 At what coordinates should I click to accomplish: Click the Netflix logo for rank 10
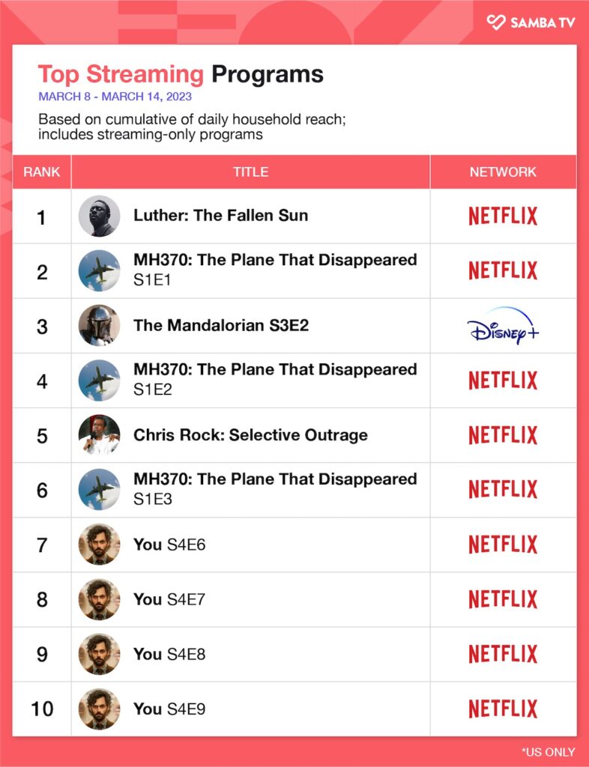point(503,709)
